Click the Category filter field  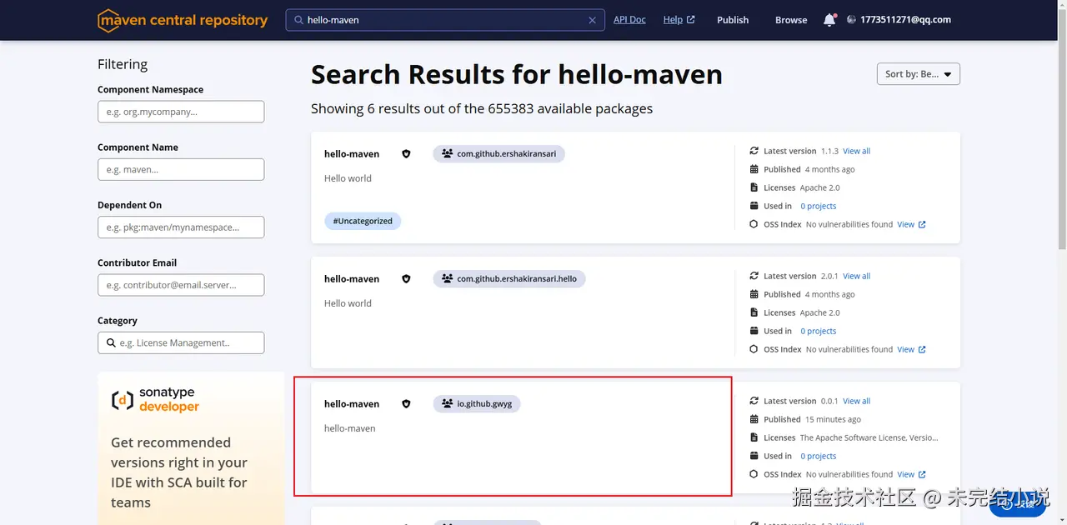coord(181,342)
